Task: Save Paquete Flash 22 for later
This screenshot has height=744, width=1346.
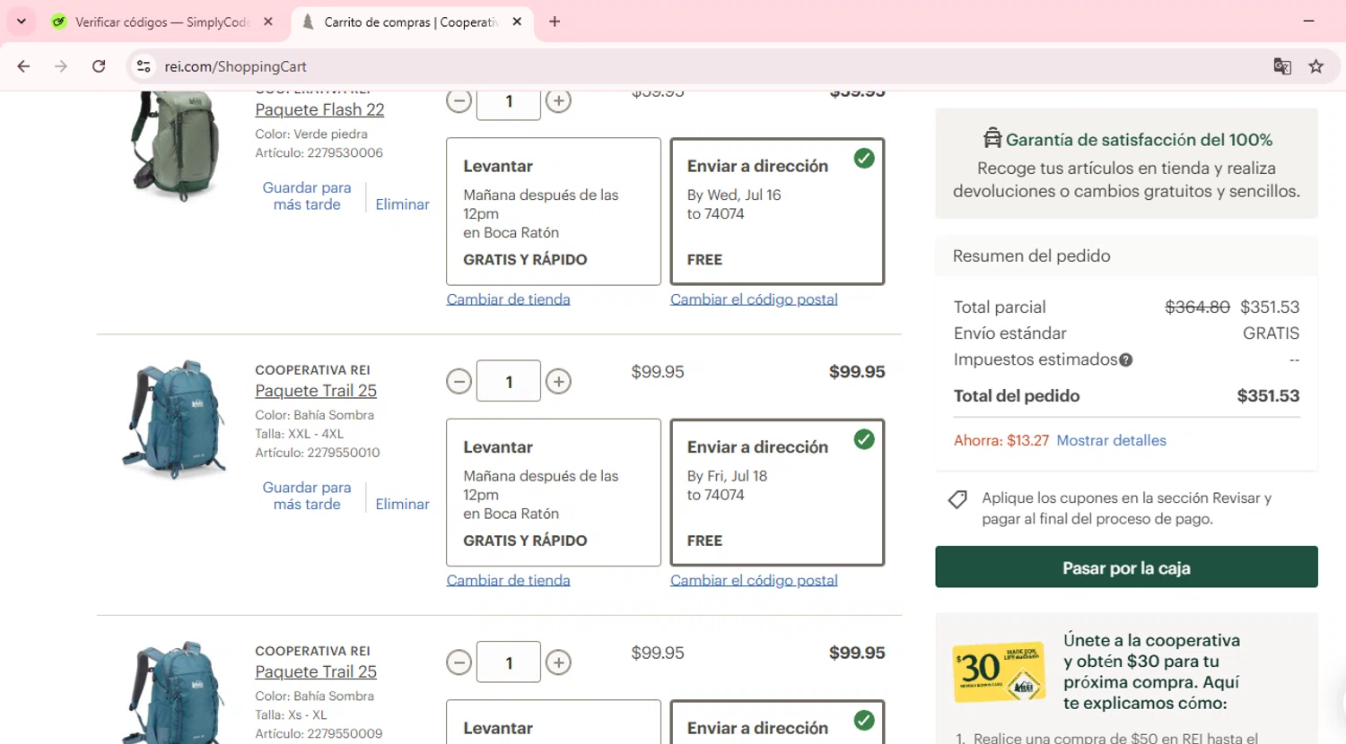Action: [x=307, y=196]
